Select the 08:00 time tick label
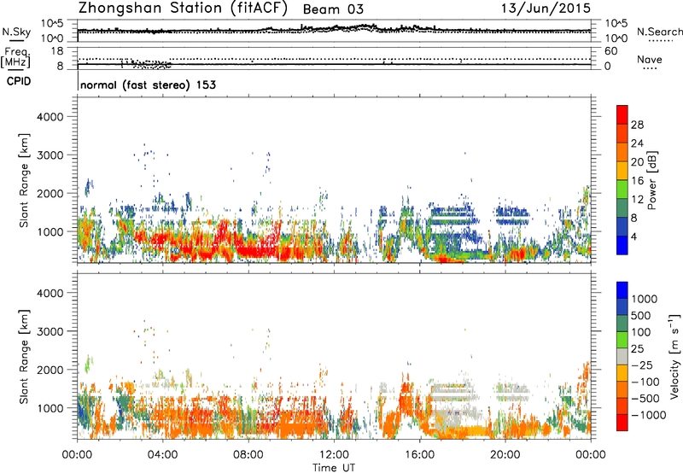Image resolution: width=683 pixels, height=473 pixels. [248, 455]
